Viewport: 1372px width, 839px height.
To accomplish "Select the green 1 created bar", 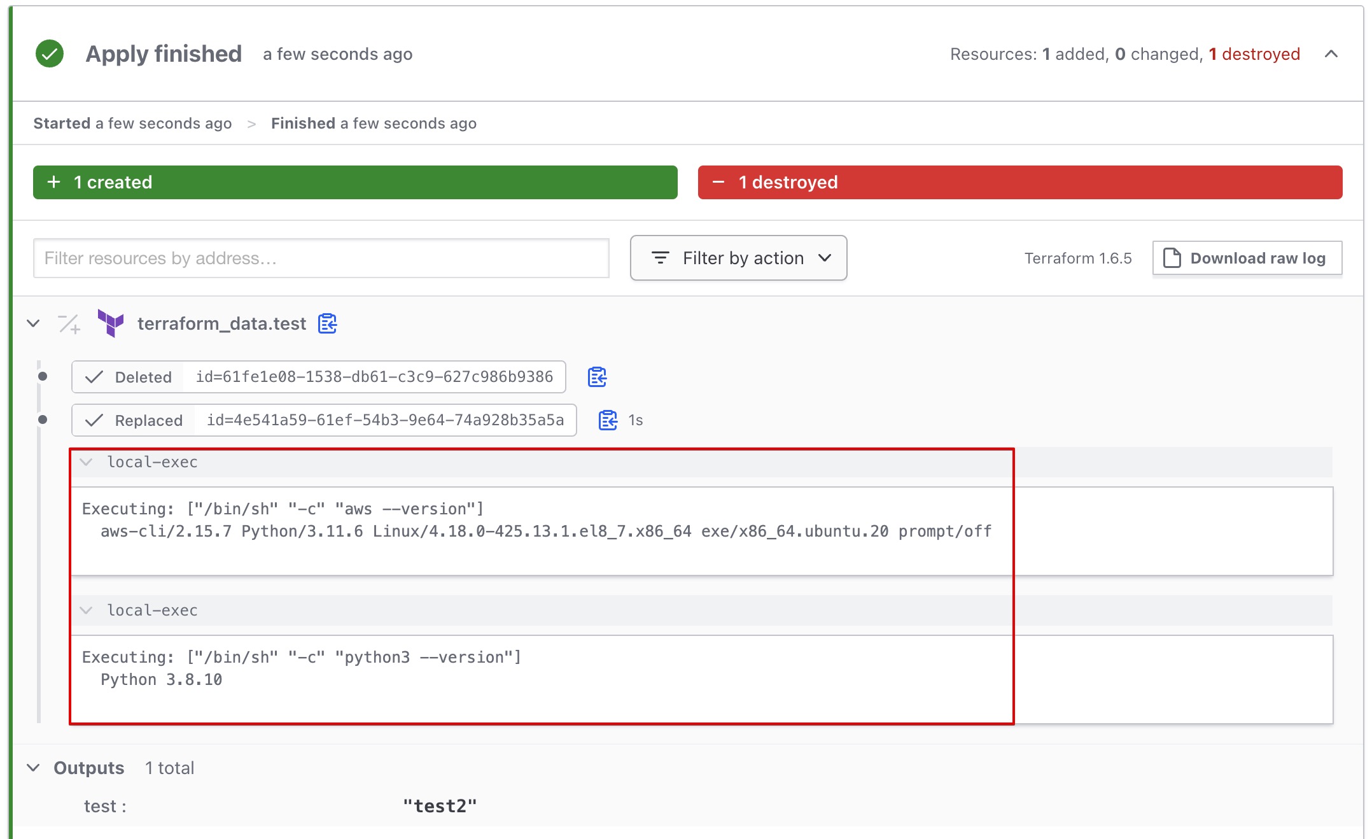I will point(355,183).
